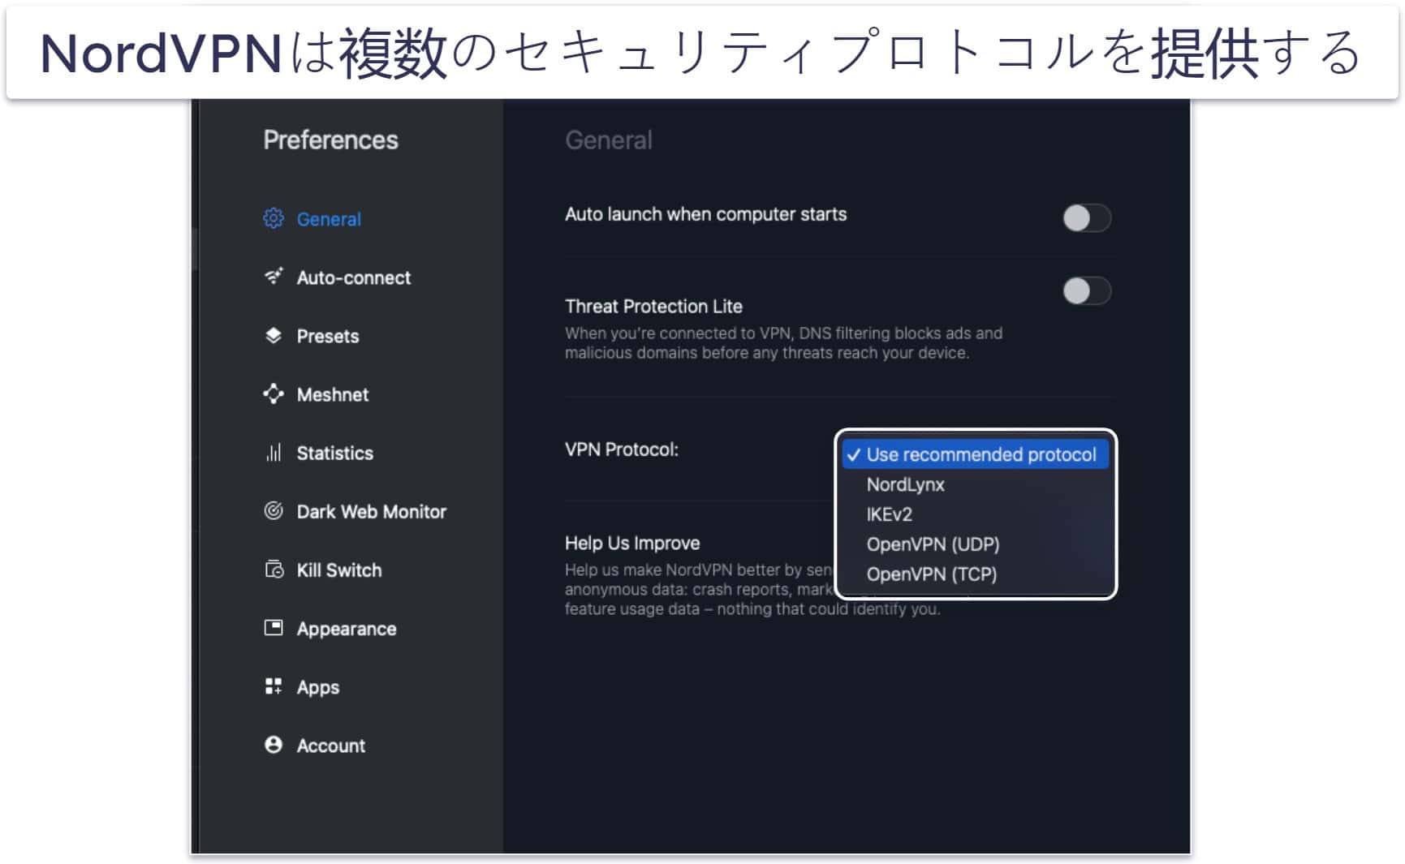Enable Auto launch when computer starts

coord(1086,217)
